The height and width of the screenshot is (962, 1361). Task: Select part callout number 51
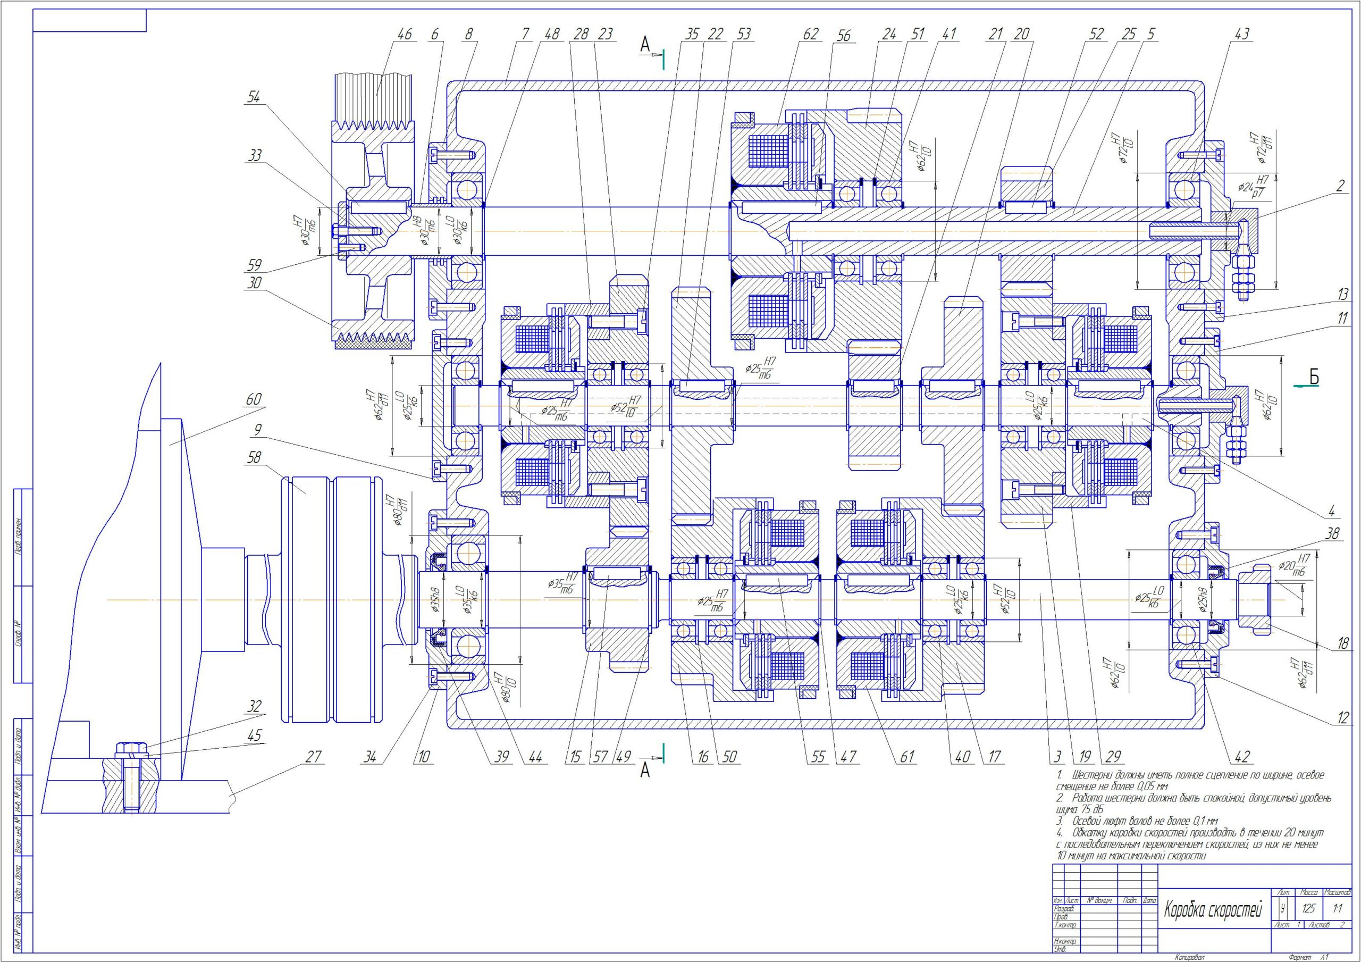click(917, 35)
